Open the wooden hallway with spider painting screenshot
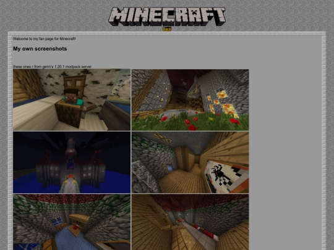This screenshot has height=250, width=334. tap(190, 162)
